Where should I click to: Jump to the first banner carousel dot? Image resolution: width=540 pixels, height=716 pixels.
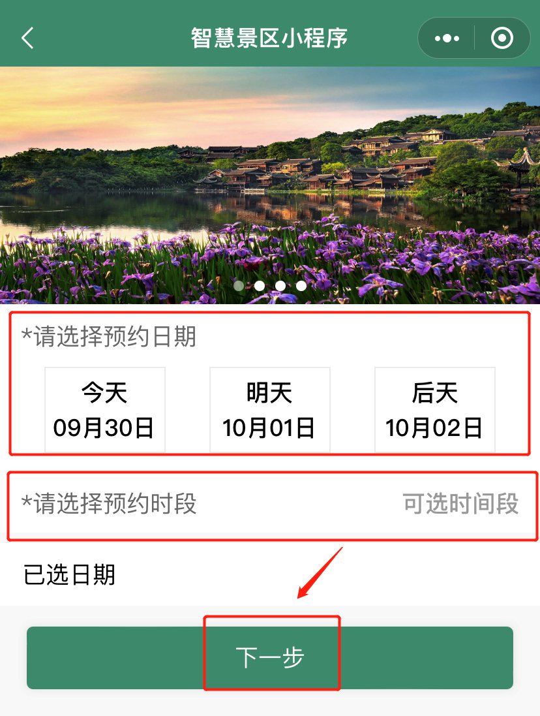[x=239, y=286]
